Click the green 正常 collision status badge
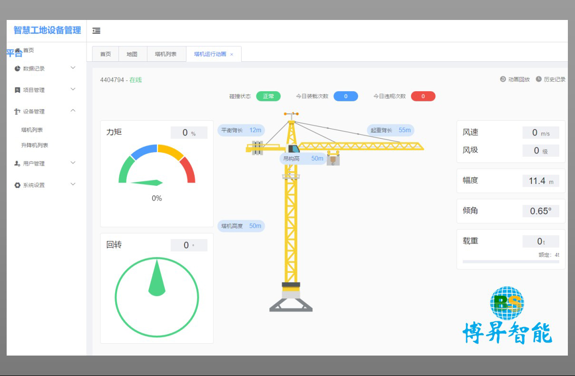Screen dimensions: 575x376 tap(268, 96)
